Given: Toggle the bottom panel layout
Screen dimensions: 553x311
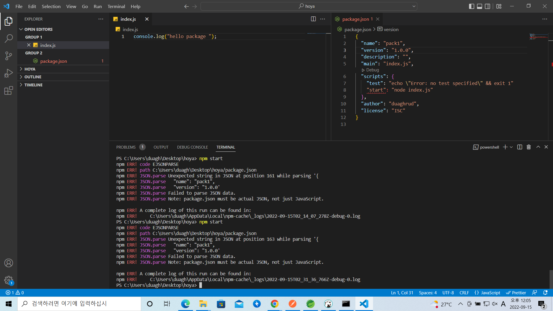Looking at the screenshot, I should coord(480,6).
